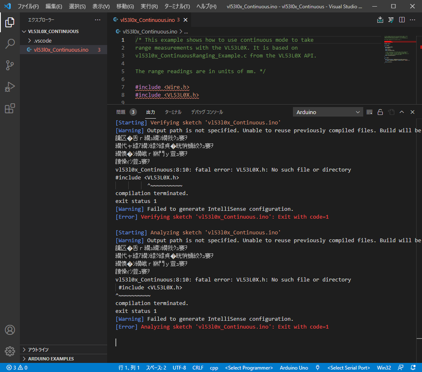Switch to the 出力 panel tab
Image resolution: width=422 pixels, height=372 pixels.
(x=150, y=112)
